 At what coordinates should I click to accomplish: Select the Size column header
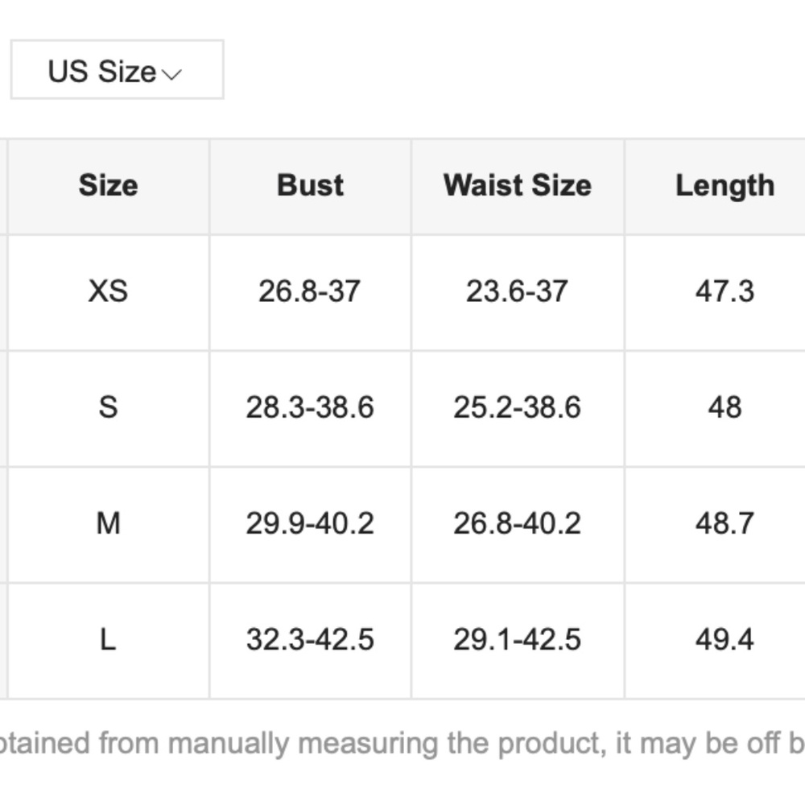[109, 185]
